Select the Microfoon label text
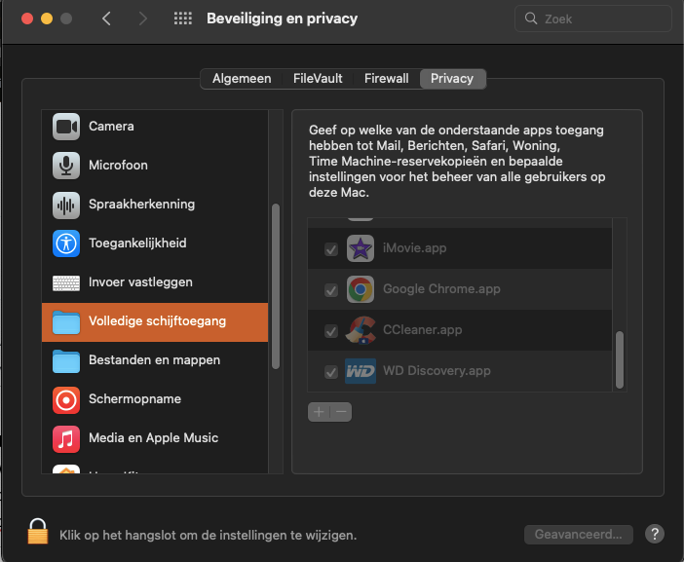The height and width of the screenshot is (562, 684). click(118, 166)
